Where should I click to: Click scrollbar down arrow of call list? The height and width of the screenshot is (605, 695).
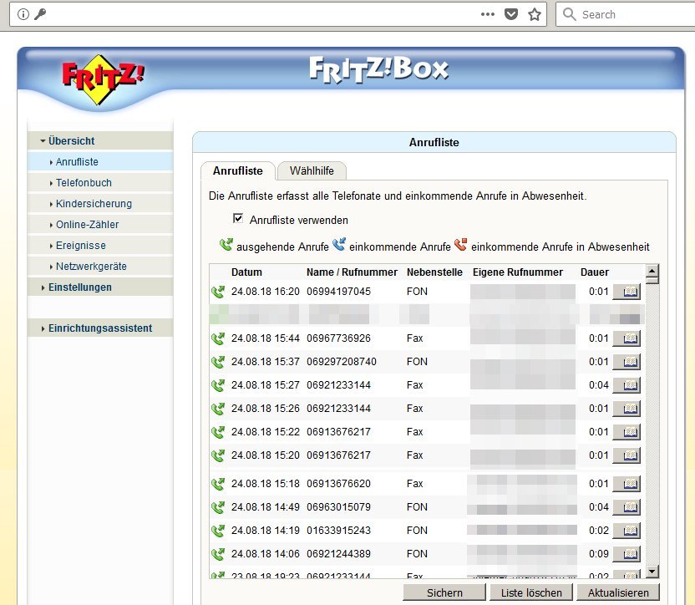(652, 572)
